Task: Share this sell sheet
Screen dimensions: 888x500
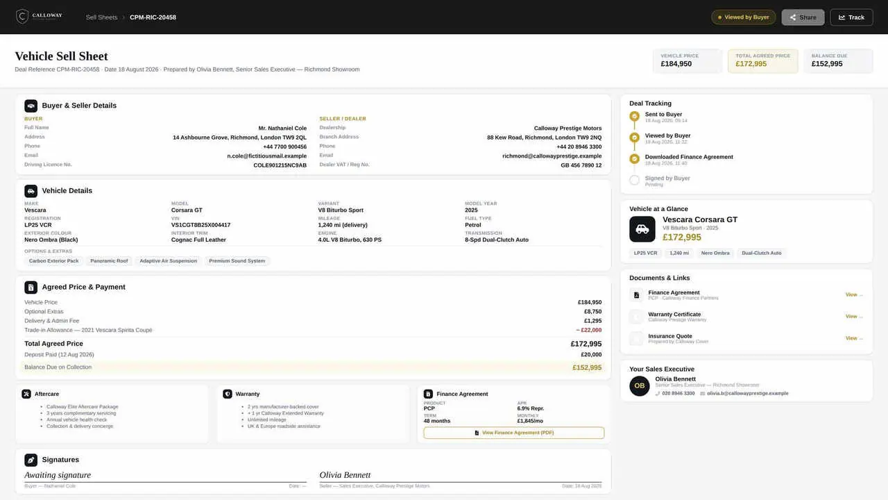Action: (803, 17)
